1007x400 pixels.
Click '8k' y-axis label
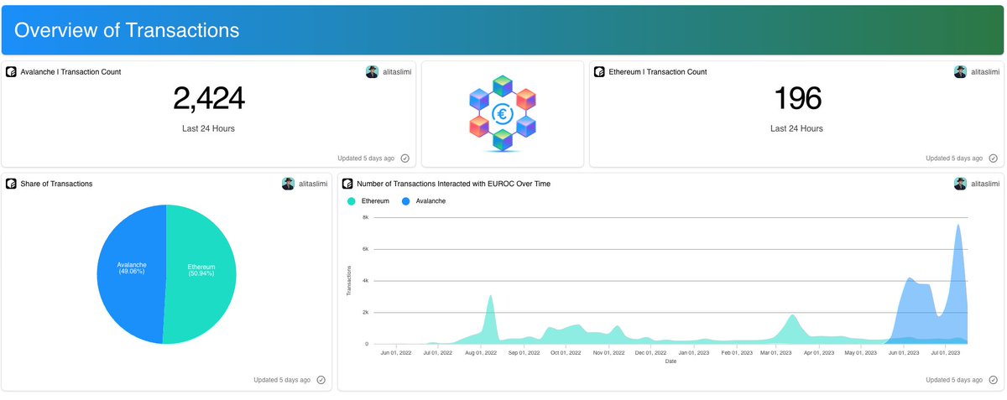365,217
